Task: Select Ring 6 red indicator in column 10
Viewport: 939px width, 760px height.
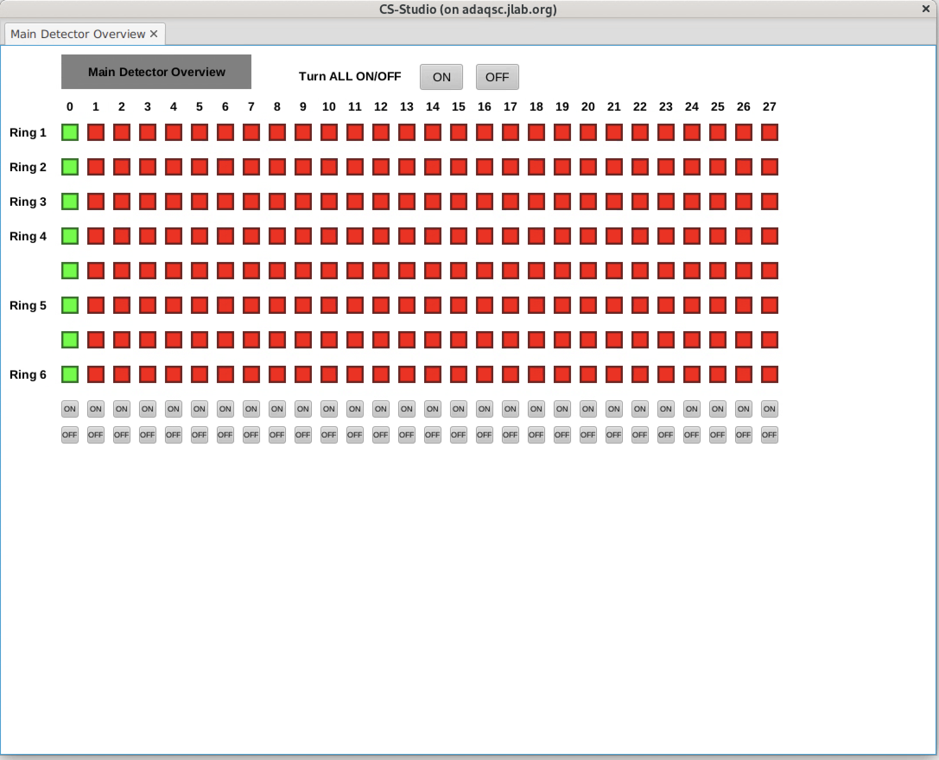Action: 329,374
